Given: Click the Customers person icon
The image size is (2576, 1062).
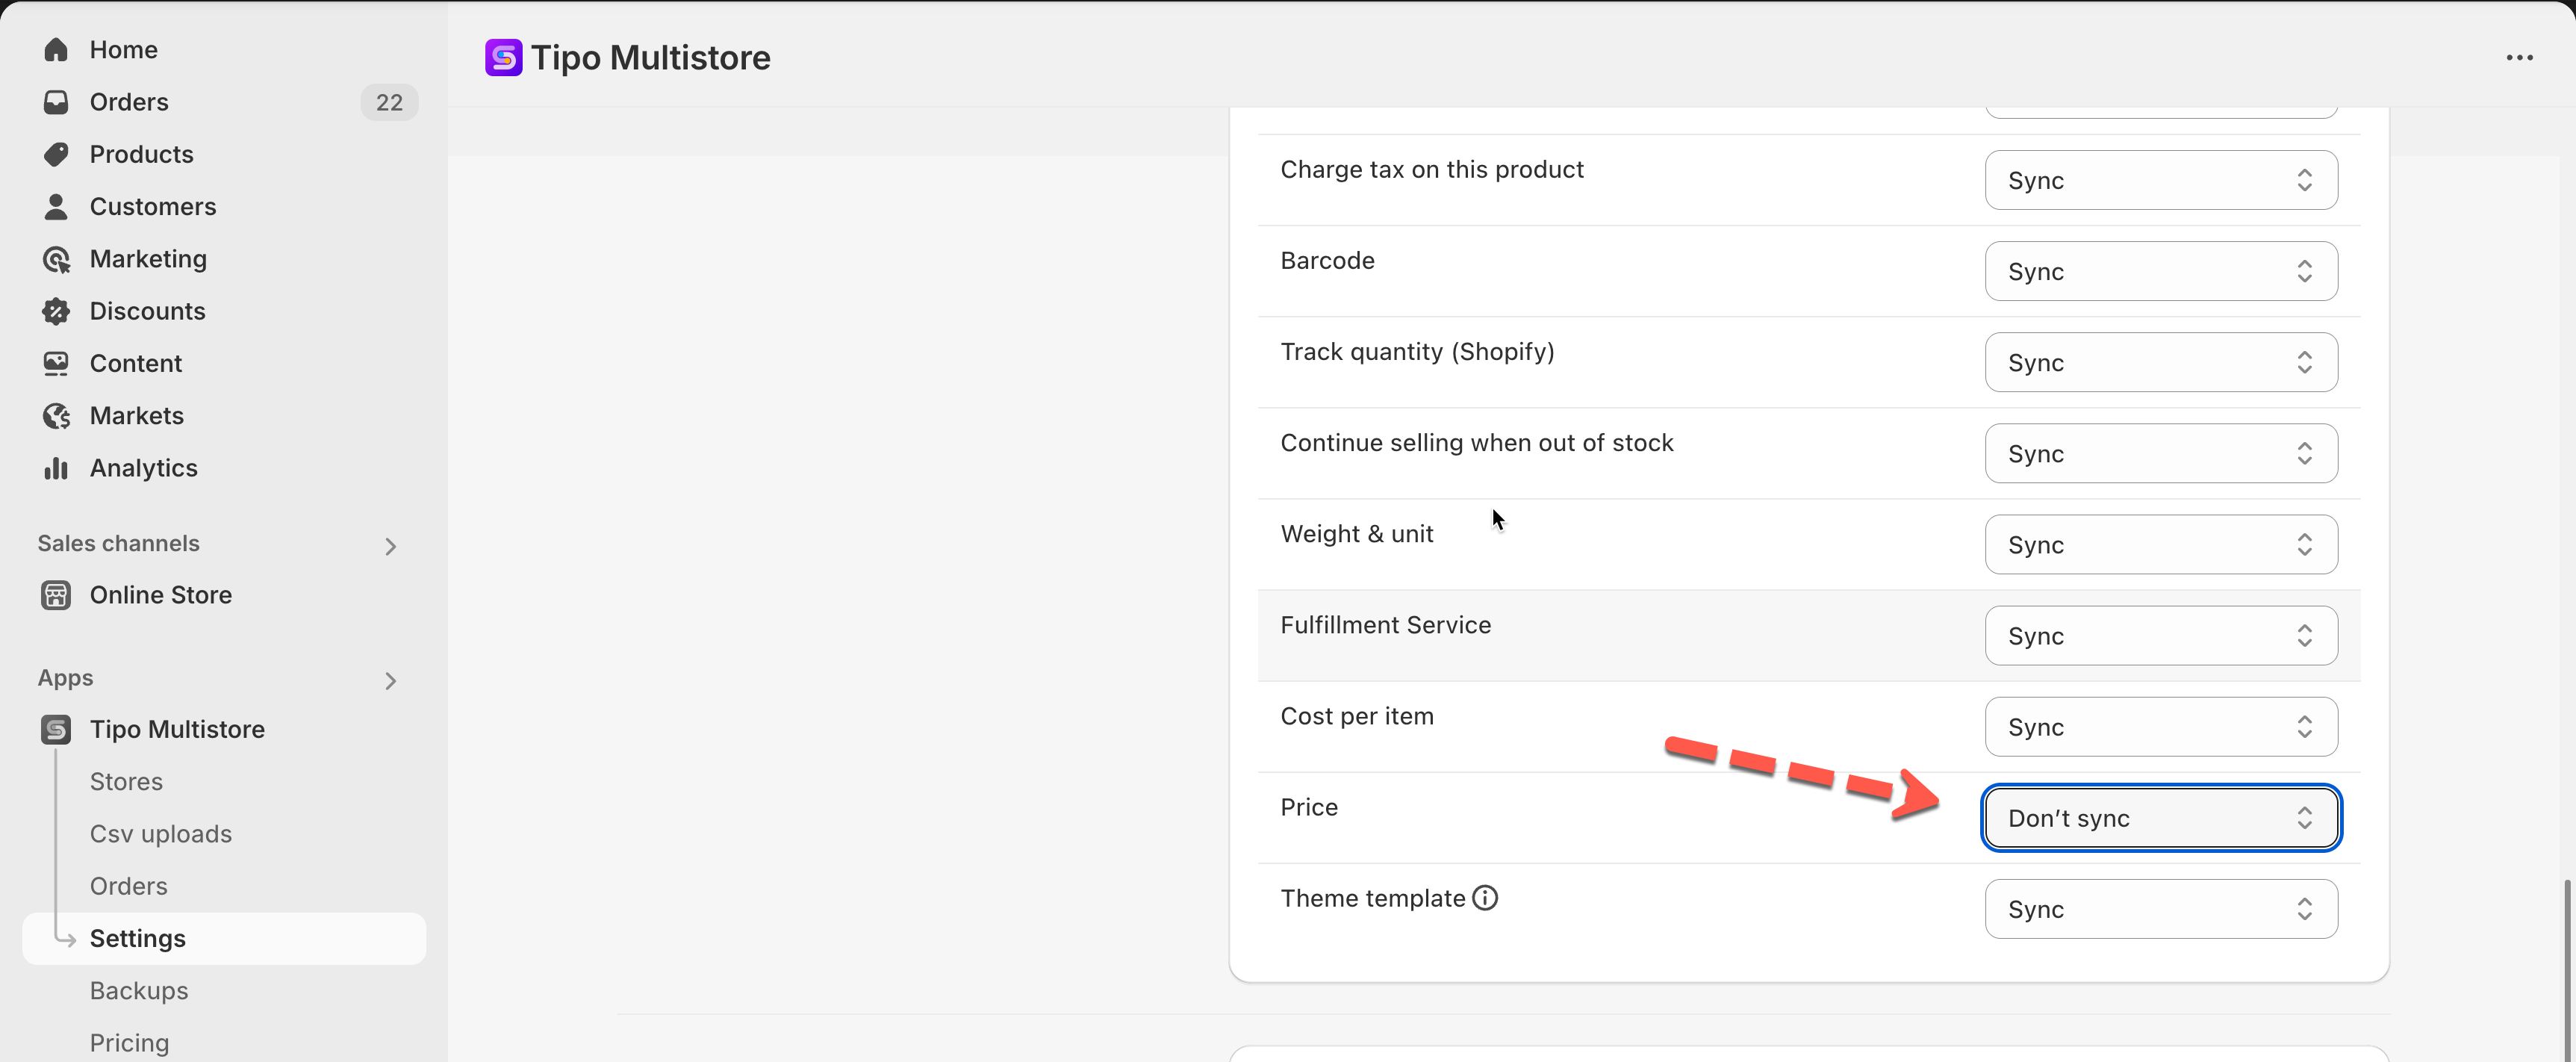Looking at the screenshot, I should tap(56, 207).
